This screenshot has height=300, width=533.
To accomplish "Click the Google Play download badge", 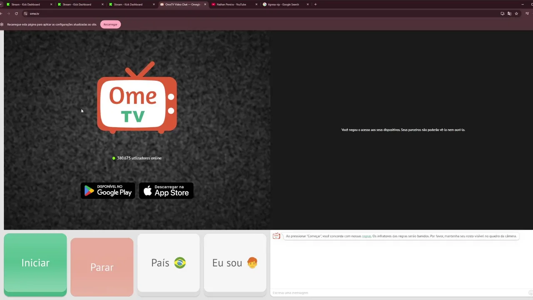I will [108, 190].
